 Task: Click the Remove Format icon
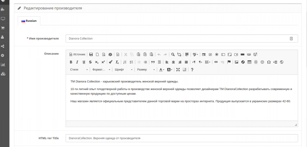tap(117, 62)
